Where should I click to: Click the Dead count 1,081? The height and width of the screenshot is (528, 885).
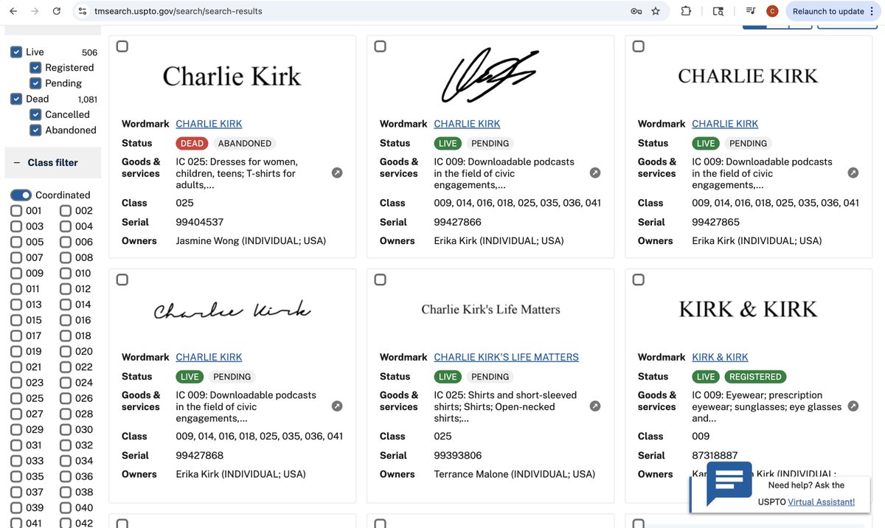click(87, 100)
